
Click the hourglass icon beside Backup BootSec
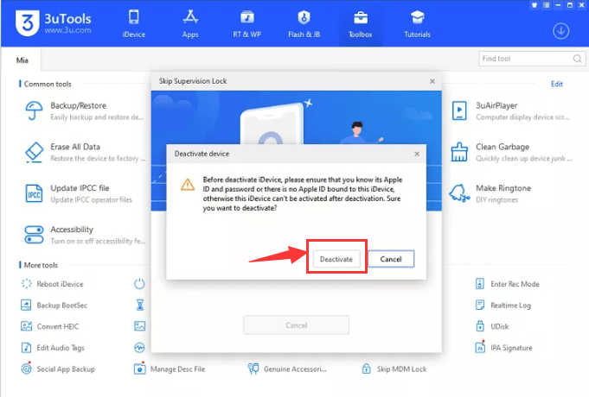(140, 306)
